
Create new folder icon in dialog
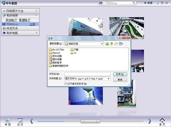coord(116,44)
